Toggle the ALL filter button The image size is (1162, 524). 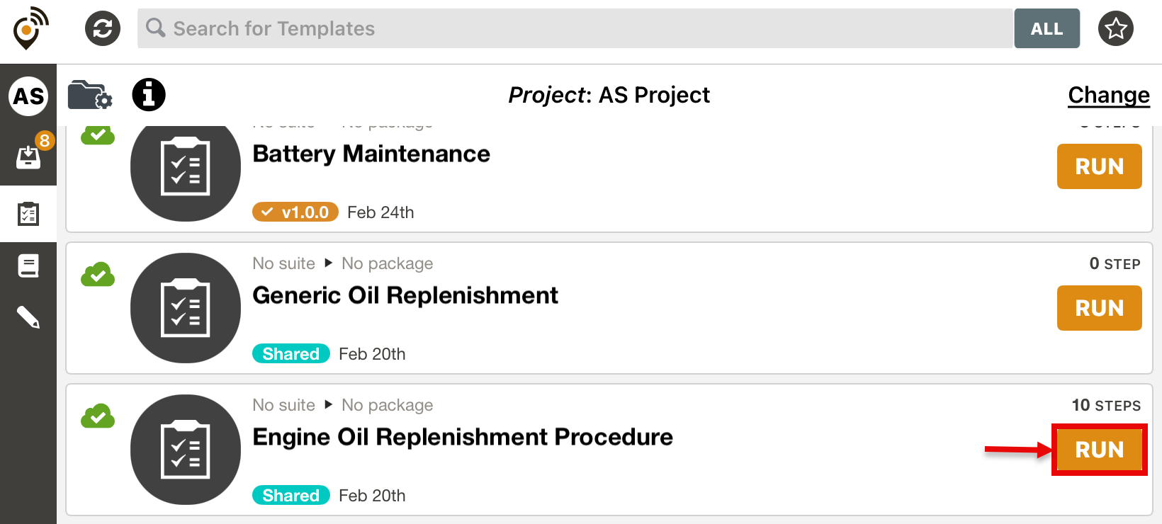point(1047,28)
